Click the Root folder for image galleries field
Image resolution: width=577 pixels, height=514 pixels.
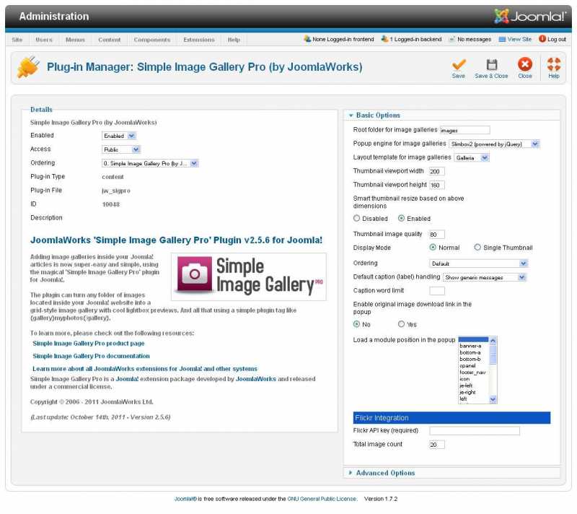click(464, 130)
